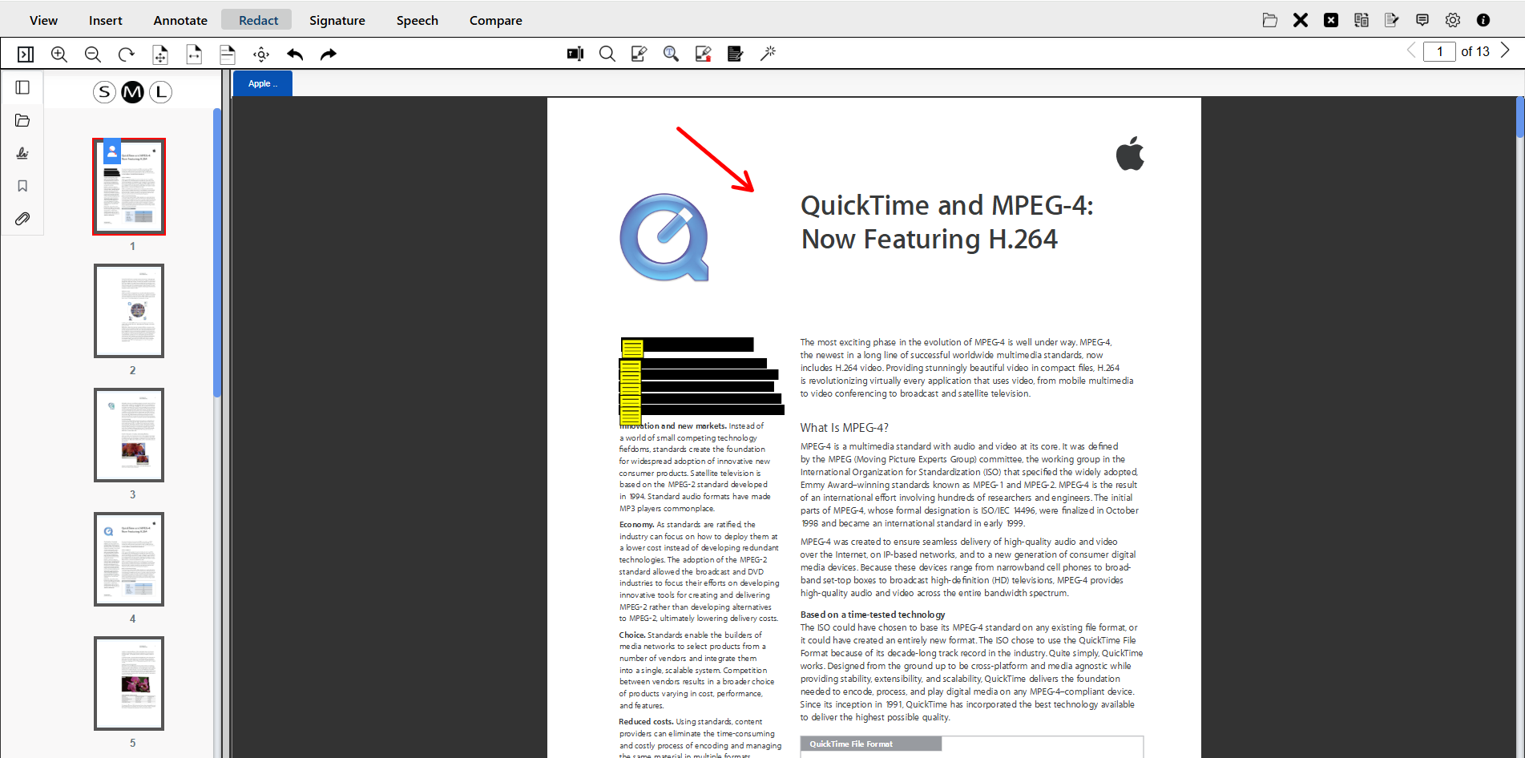1525x758 pixels.
Task: Toggle the side panel collapse icon
Action: point(26,54)
